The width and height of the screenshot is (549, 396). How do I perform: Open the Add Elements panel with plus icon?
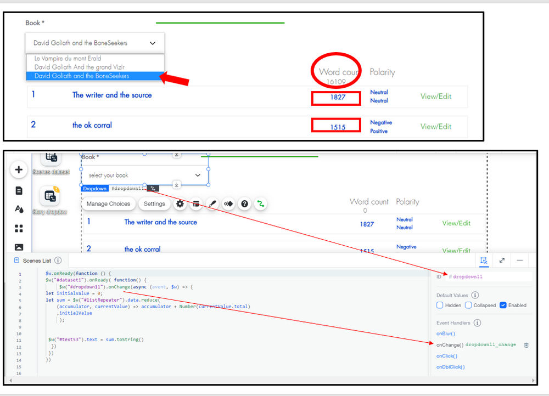point(19,169)
